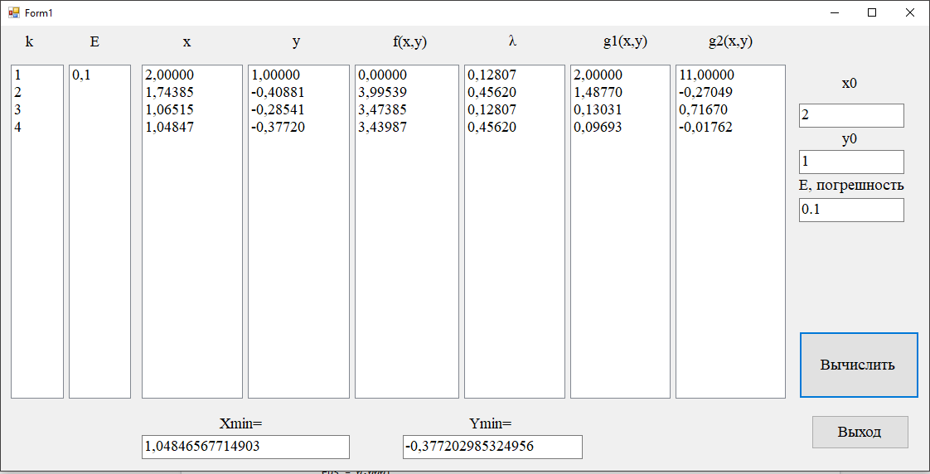The width and height of the screenshot is (930, 474).
Task: Select f(x,y) value 3,43987
Action: click(406, 127)
